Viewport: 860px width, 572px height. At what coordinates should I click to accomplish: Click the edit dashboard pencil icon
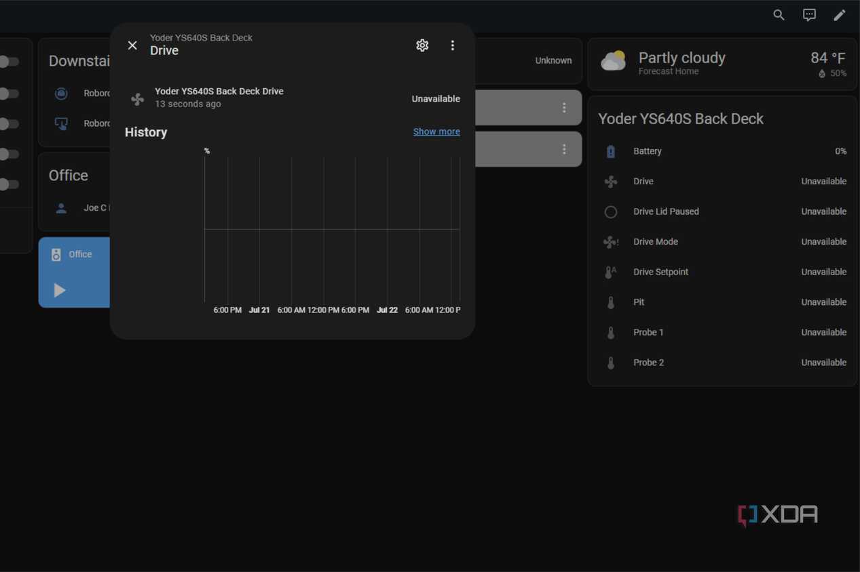(x=840, y=15)
